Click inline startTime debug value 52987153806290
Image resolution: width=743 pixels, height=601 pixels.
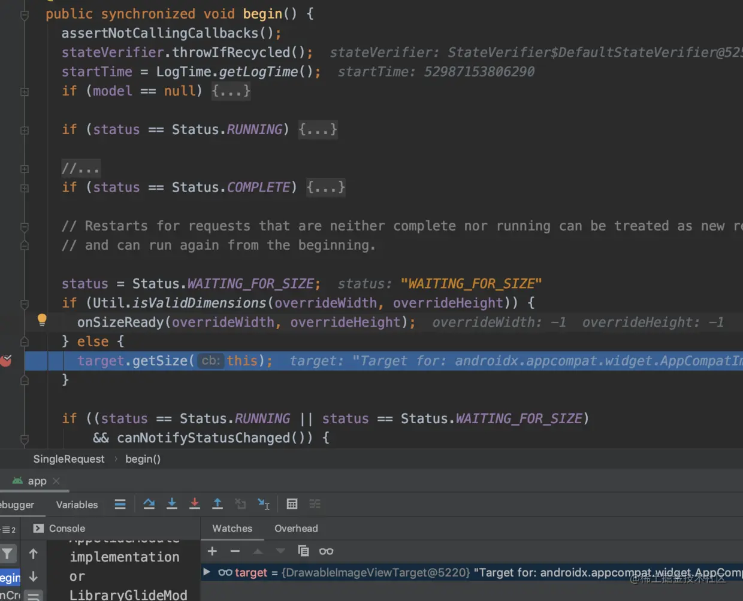(479, 72)
